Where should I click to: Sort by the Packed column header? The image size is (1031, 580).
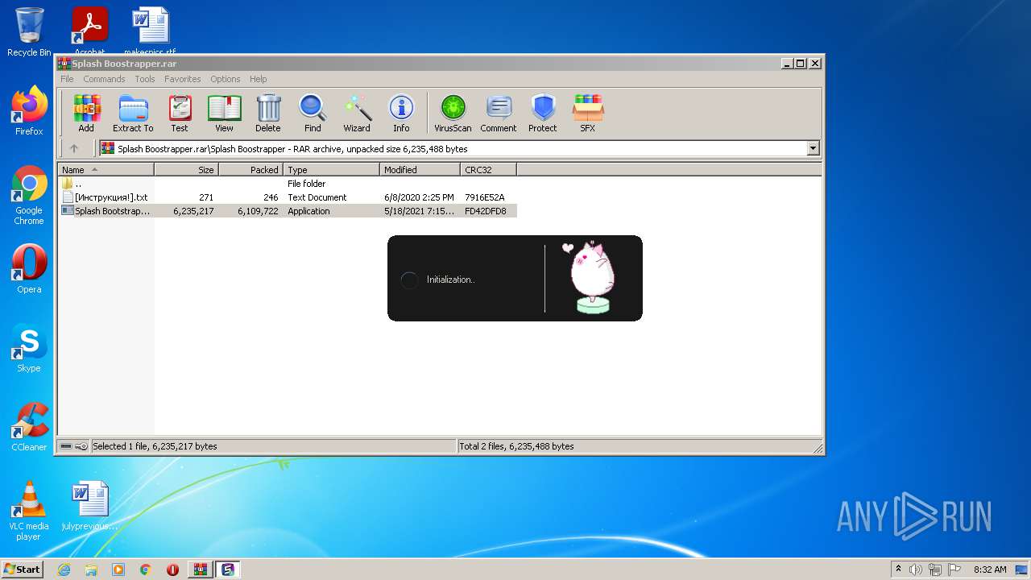point(251,170)
